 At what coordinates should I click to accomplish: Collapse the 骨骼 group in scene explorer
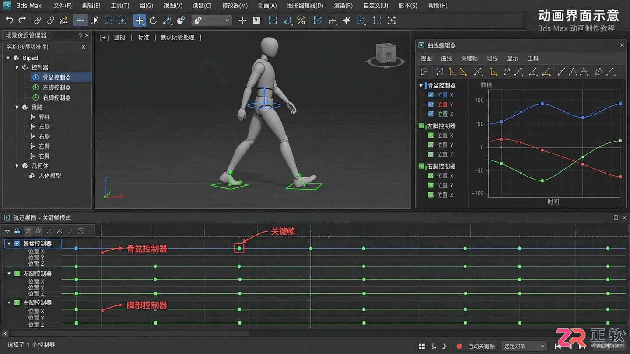click(17, 107)
